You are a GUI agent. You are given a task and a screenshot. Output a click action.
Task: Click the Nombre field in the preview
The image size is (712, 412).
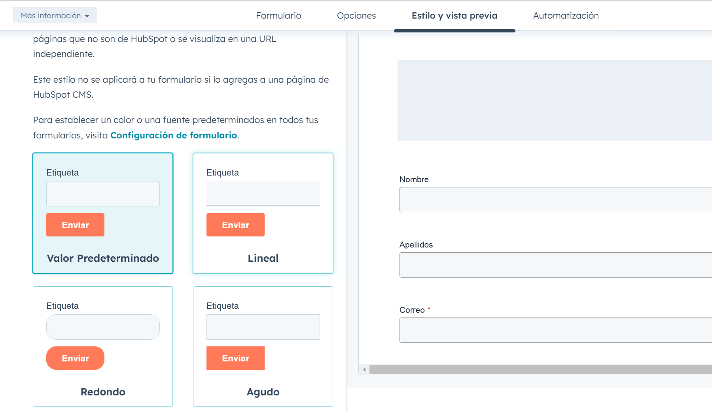(554, 200)
